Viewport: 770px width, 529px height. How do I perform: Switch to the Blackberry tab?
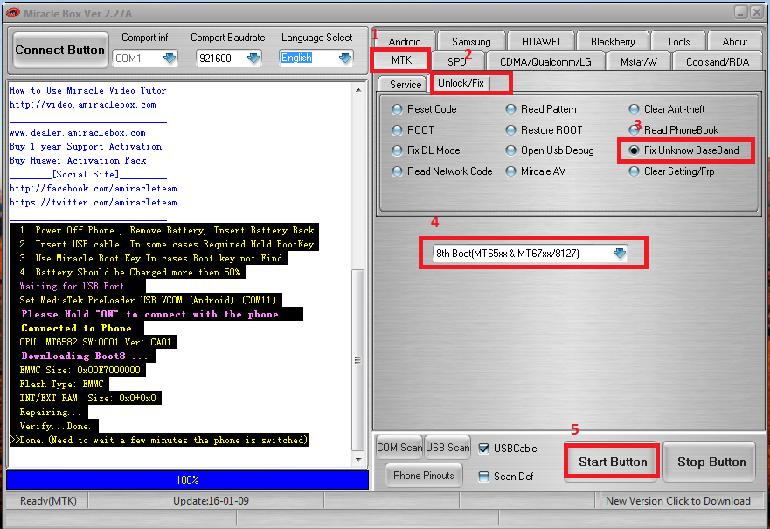tap(613, 42)
